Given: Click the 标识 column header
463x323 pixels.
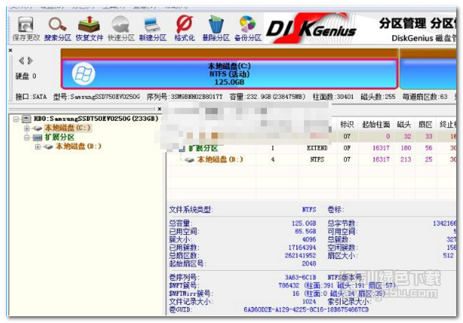Looking at the screenshot, I should tap(347, 125).
